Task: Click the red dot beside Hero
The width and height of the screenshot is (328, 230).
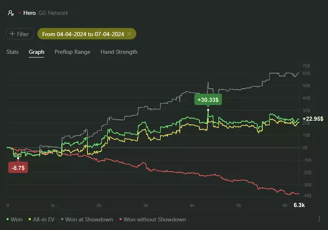Action: pyautogui.click(x=19, y=13)
